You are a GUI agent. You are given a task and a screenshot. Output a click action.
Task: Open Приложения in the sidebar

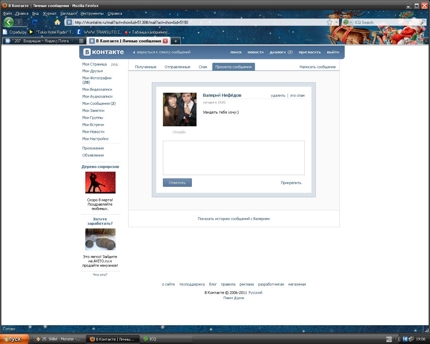pyautogui.click(x=93, y=148)
